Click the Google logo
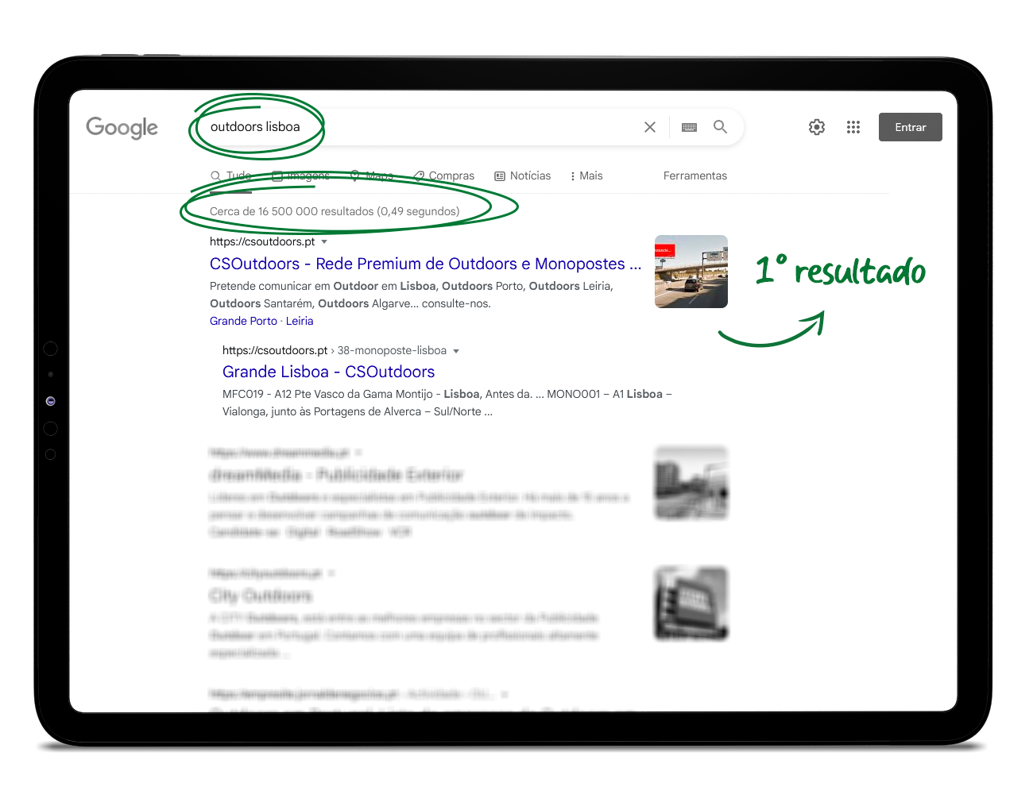The width and height of the screenshot is (1033, 810). [x=122, y=127]
